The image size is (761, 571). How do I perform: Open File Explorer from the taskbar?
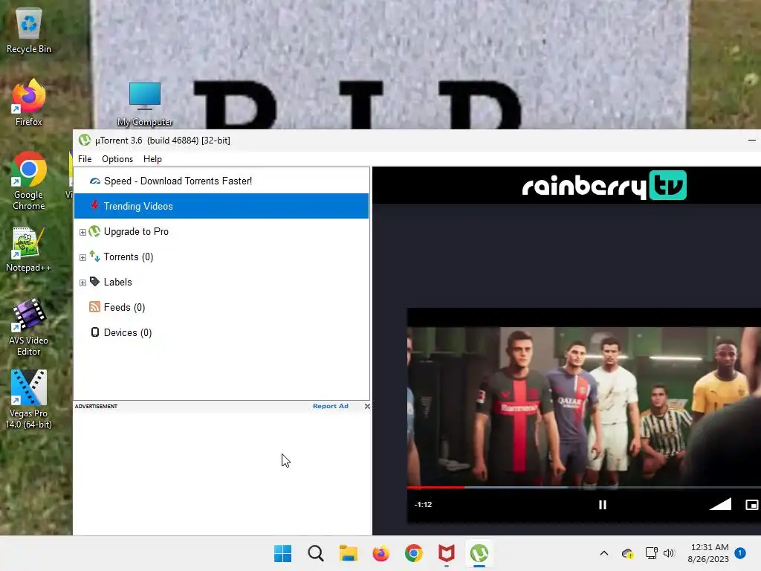pos(349,553)
